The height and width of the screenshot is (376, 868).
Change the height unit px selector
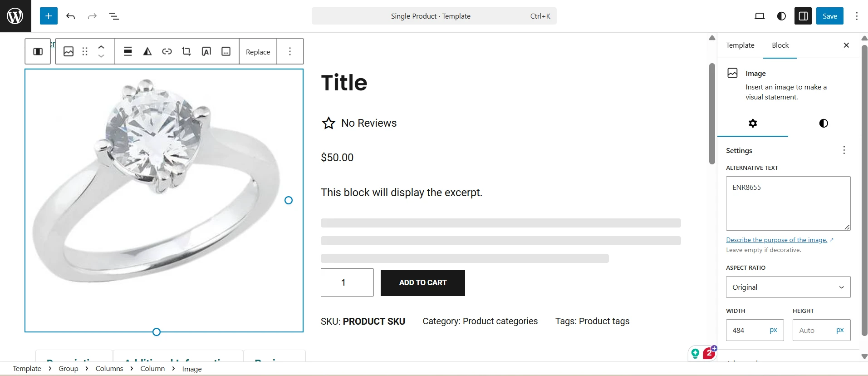pyautogui.click(x=840, y=330)
